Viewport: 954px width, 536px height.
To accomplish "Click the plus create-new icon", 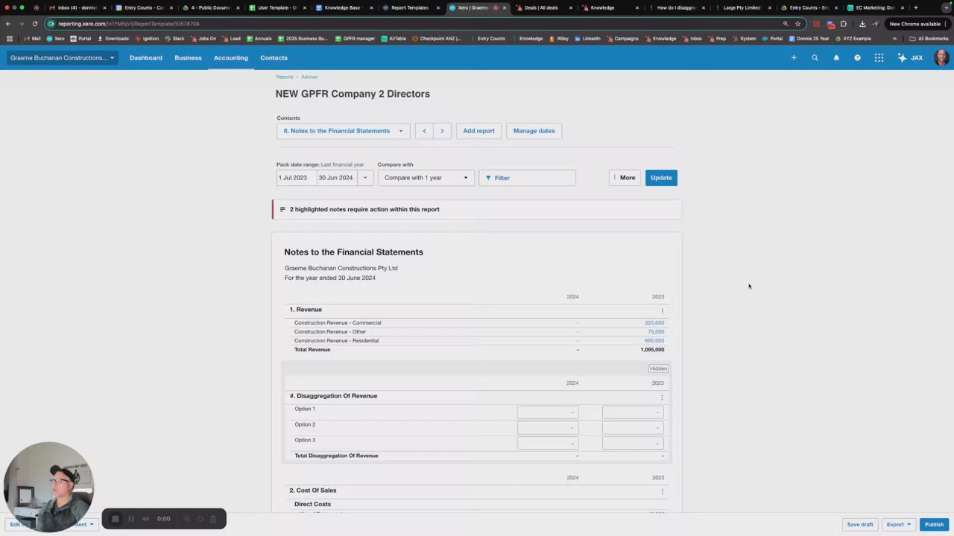I will tap(794, 57).
